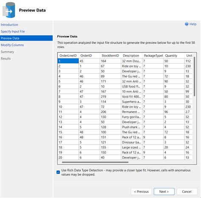Click the < Previous button

[x=141, y=192]
